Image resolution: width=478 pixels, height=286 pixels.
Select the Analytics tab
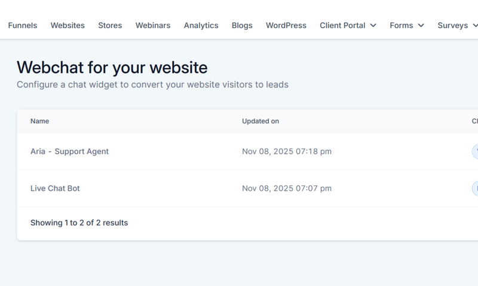tap(201, 26)
